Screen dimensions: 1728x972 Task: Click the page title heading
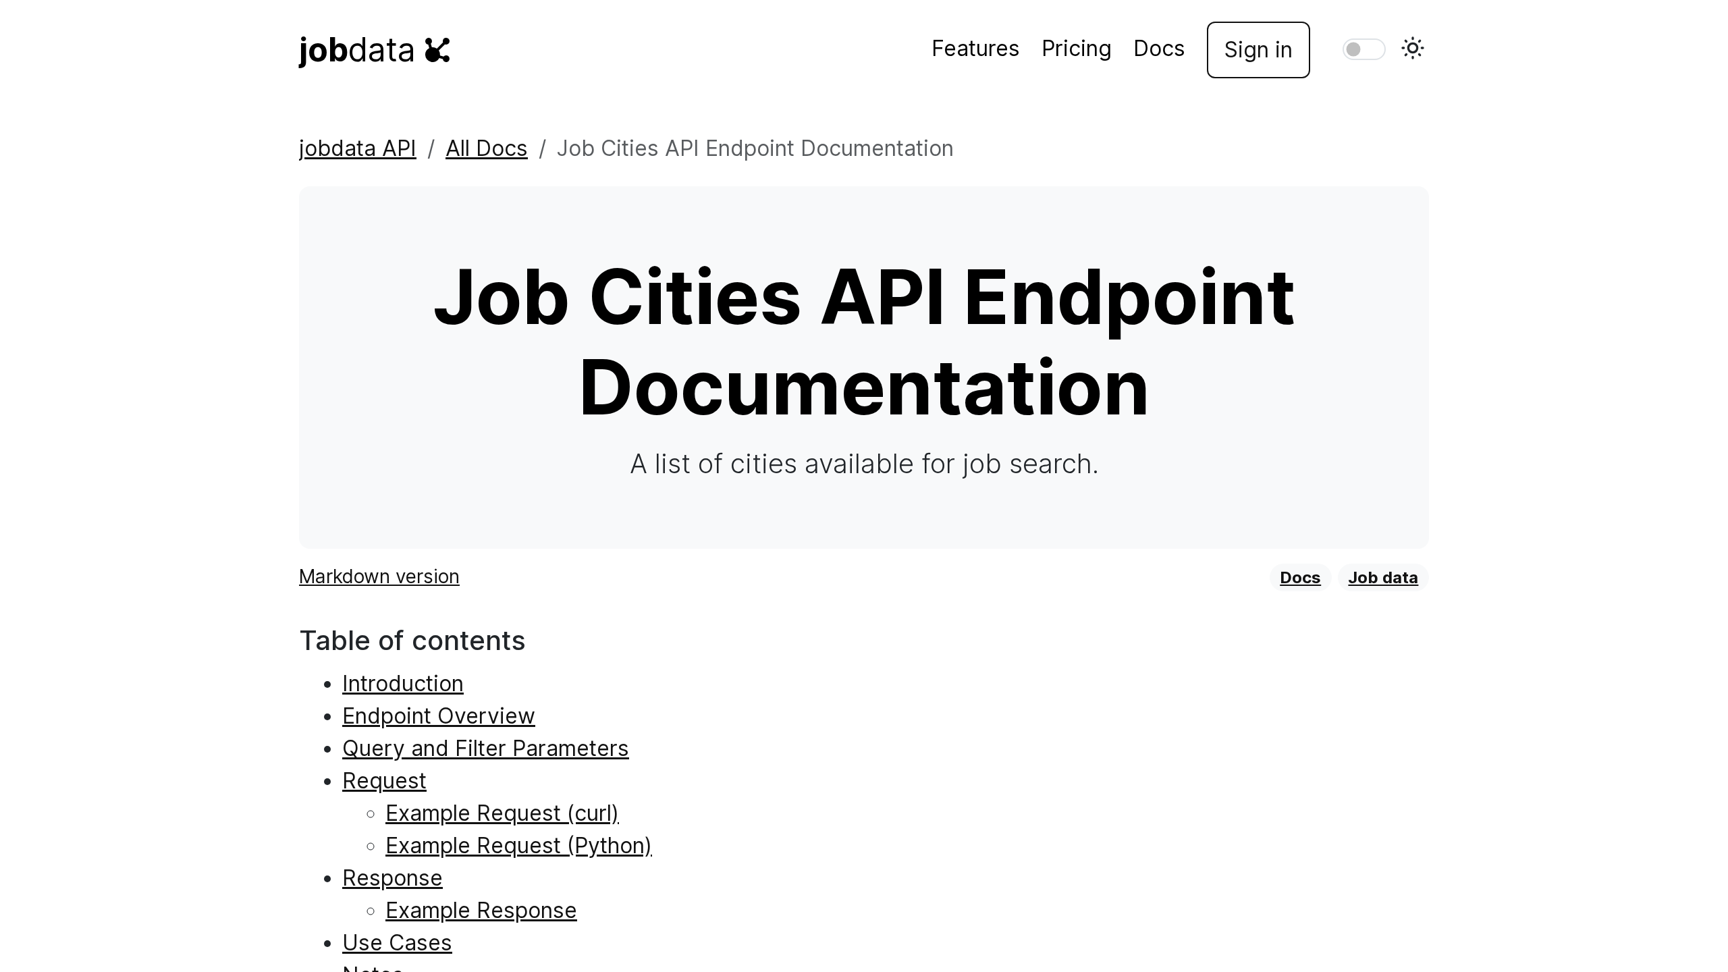pyautogui.click(x=864, y=342)
